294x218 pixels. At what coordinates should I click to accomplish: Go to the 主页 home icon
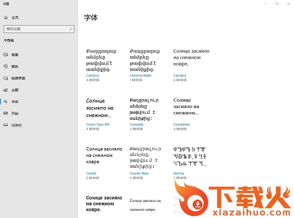click(6, 18)
